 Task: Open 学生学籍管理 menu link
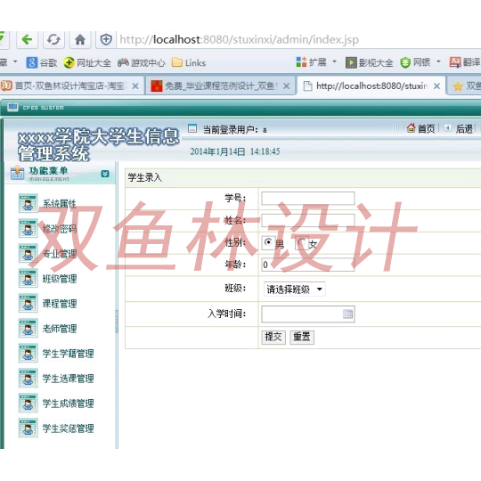point(68,354)
